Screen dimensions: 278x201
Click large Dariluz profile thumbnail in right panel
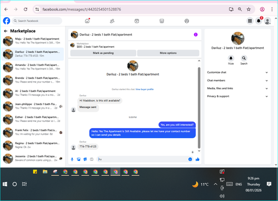(237, 38)
